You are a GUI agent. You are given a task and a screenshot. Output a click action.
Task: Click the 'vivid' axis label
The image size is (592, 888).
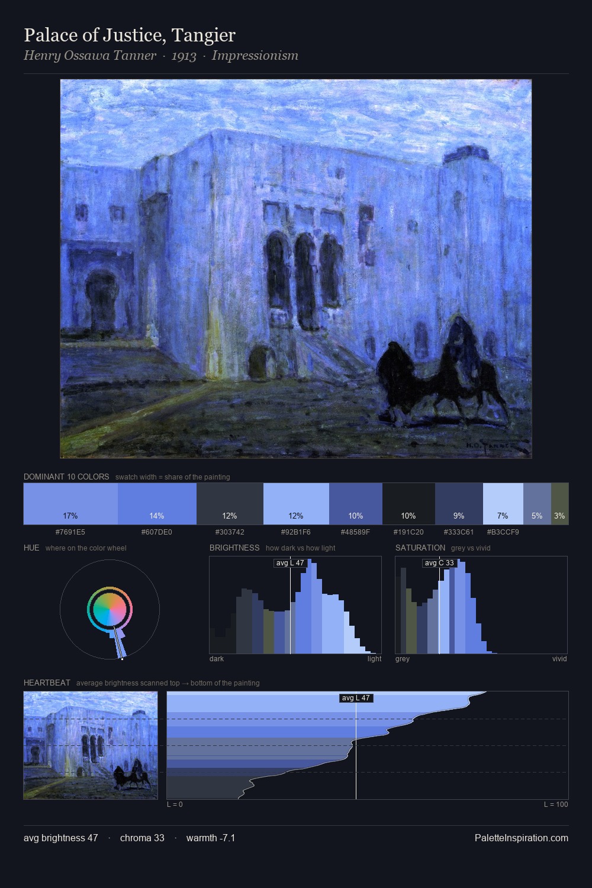coord(559,659)
